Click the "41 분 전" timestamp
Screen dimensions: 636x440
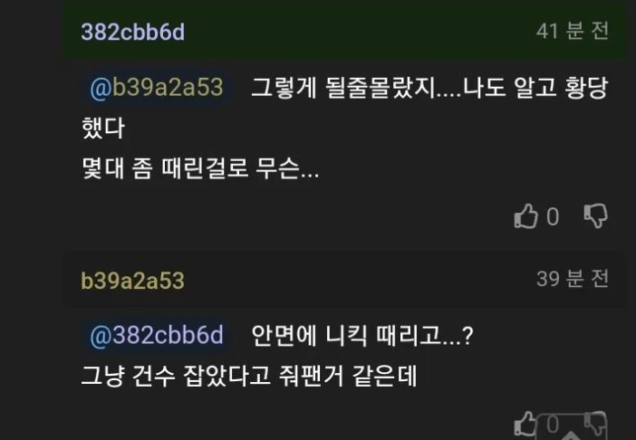573,31
